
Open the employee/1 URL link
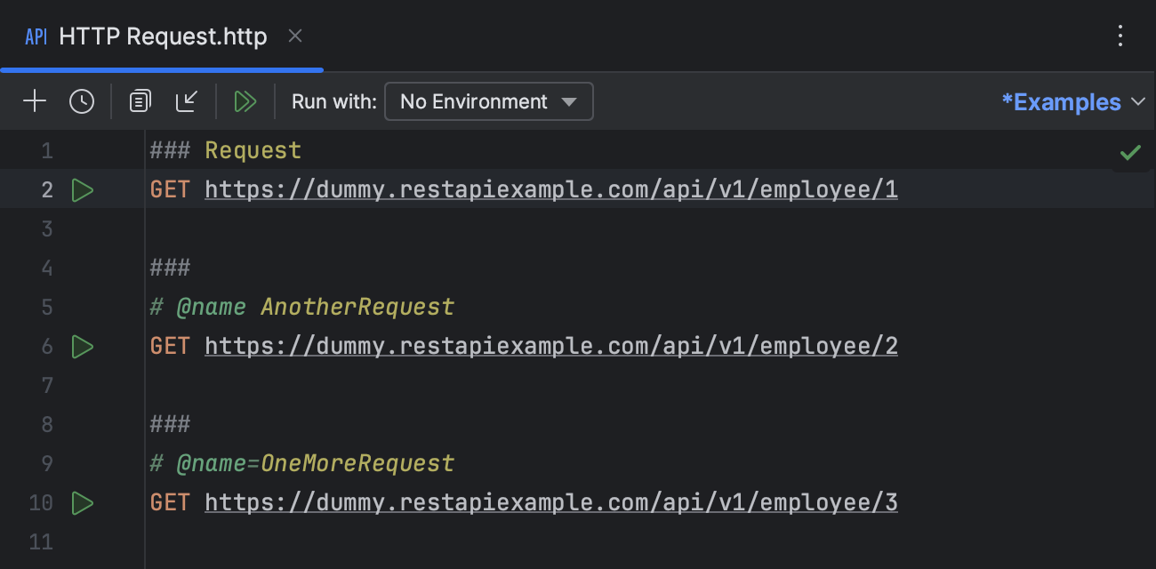pyautogui.click(x=550, y=189)
